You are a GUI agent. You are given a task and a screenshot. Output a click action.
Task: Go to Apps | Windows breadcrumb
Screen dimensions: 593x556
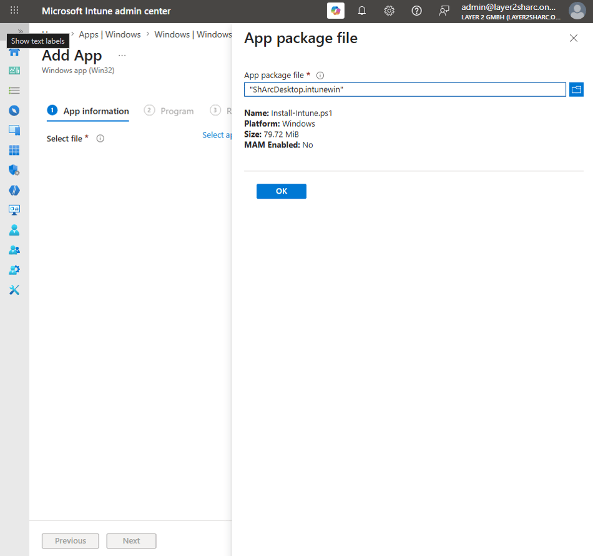tap(110, 34)
